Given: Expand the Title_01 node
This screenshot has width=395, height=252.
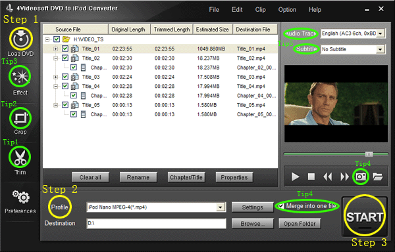Looking at the screenshot, I should tap(56, 49).
